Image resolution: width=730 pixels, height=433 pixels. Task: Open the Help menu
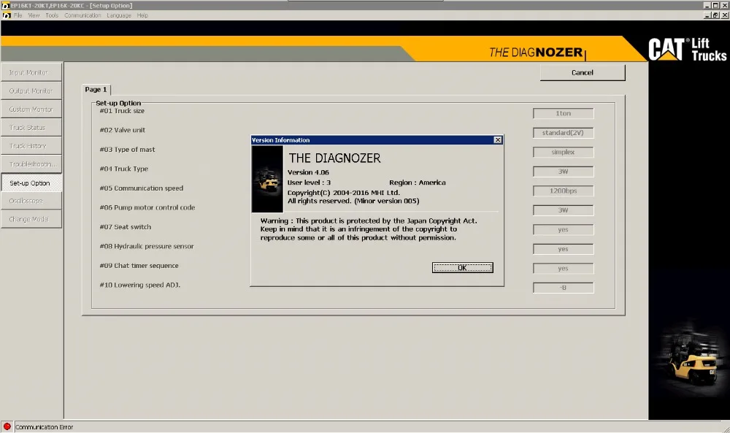pyautogui.click(x=142, y=15)
